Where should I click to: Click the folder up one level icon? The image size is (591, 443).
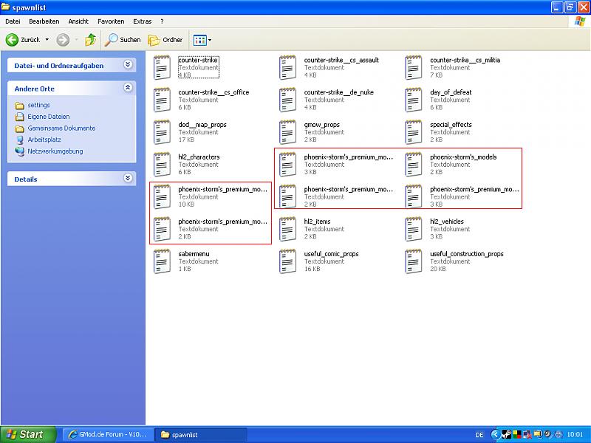(90, 40)
